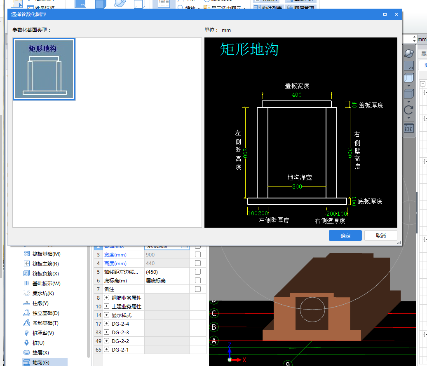This screenshot has width=427, height=366.
Task: Open dropdown under wireframe cube icon
Action: point(409,86)
